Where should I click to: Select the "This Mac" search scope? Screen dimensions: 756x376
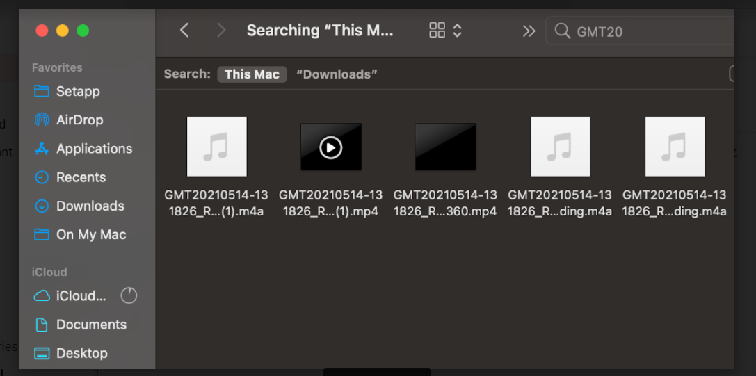click(x=252, y=74)
